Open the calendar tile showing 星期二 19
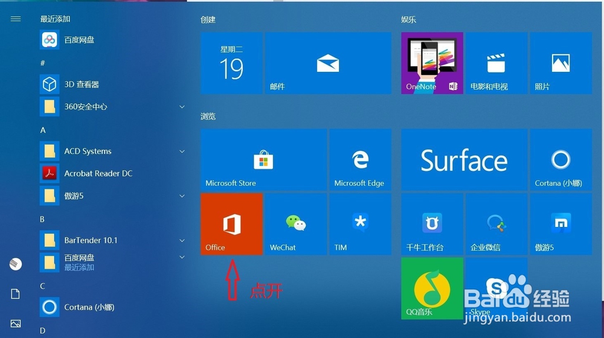Image resolution: width=604 pixels, height=338 pixels. pyautogui.click(x=231, y=63)
